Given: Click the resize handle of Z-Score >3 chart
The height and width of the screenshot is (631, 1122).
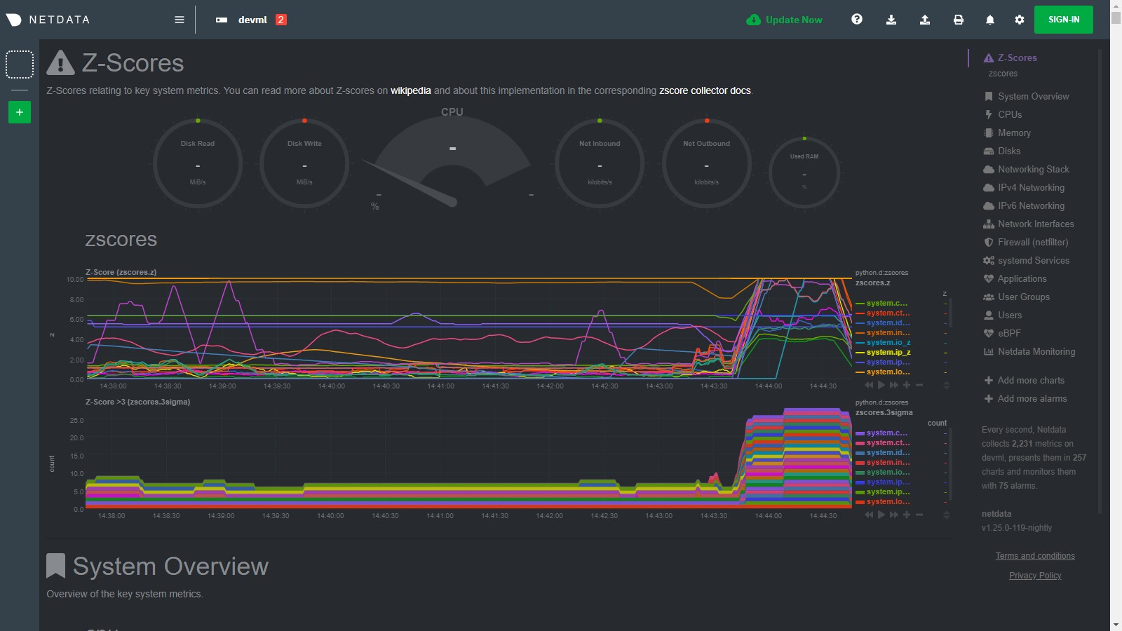Looking at the screenshot, I should [x=946, y=515].
